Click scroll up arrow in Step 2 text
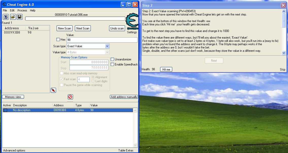288x153 pixels. click(x=284, y=11)
